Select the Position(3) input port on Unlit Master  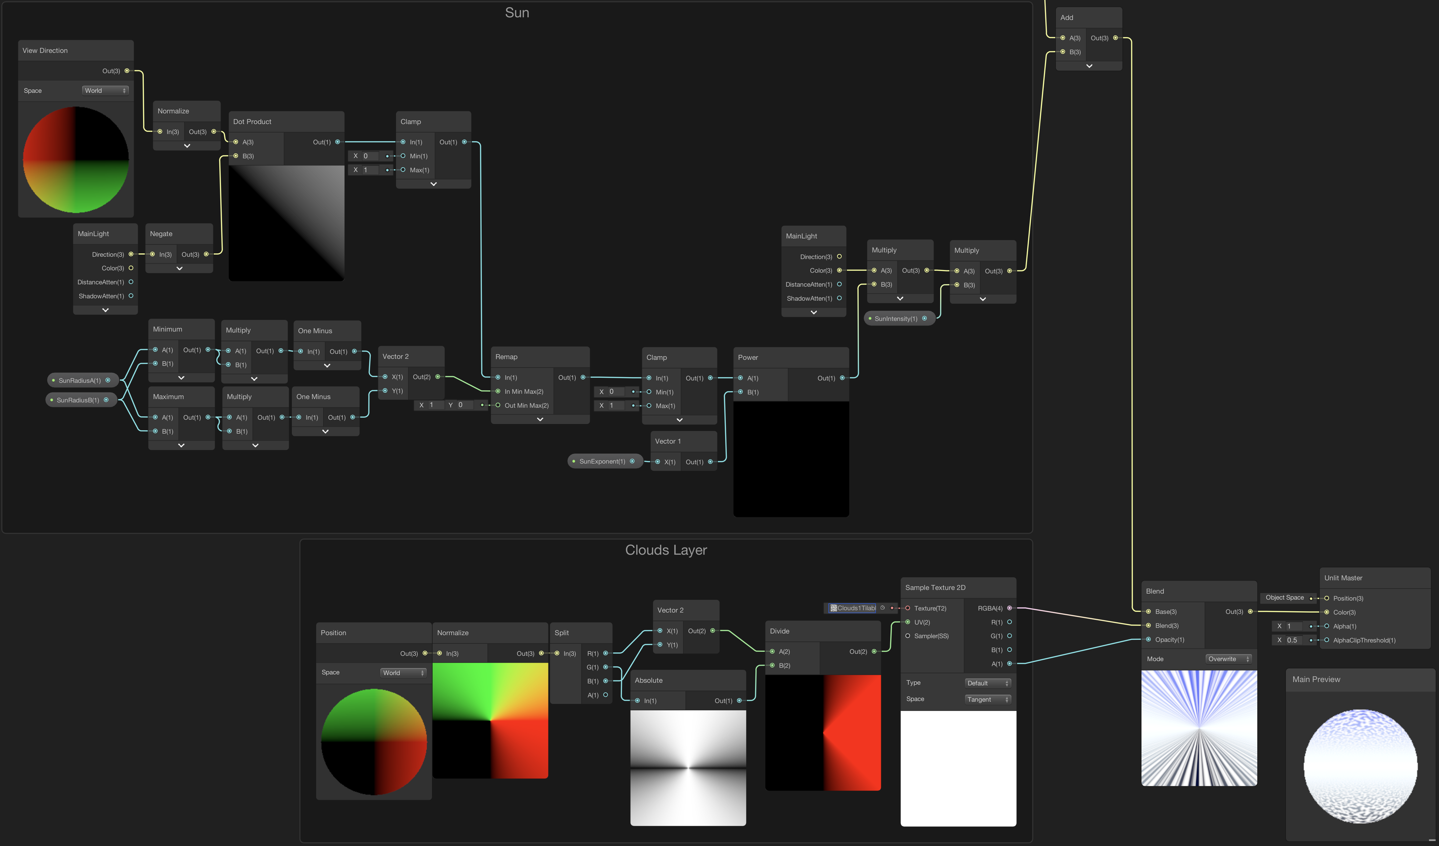pos(1327,598)
